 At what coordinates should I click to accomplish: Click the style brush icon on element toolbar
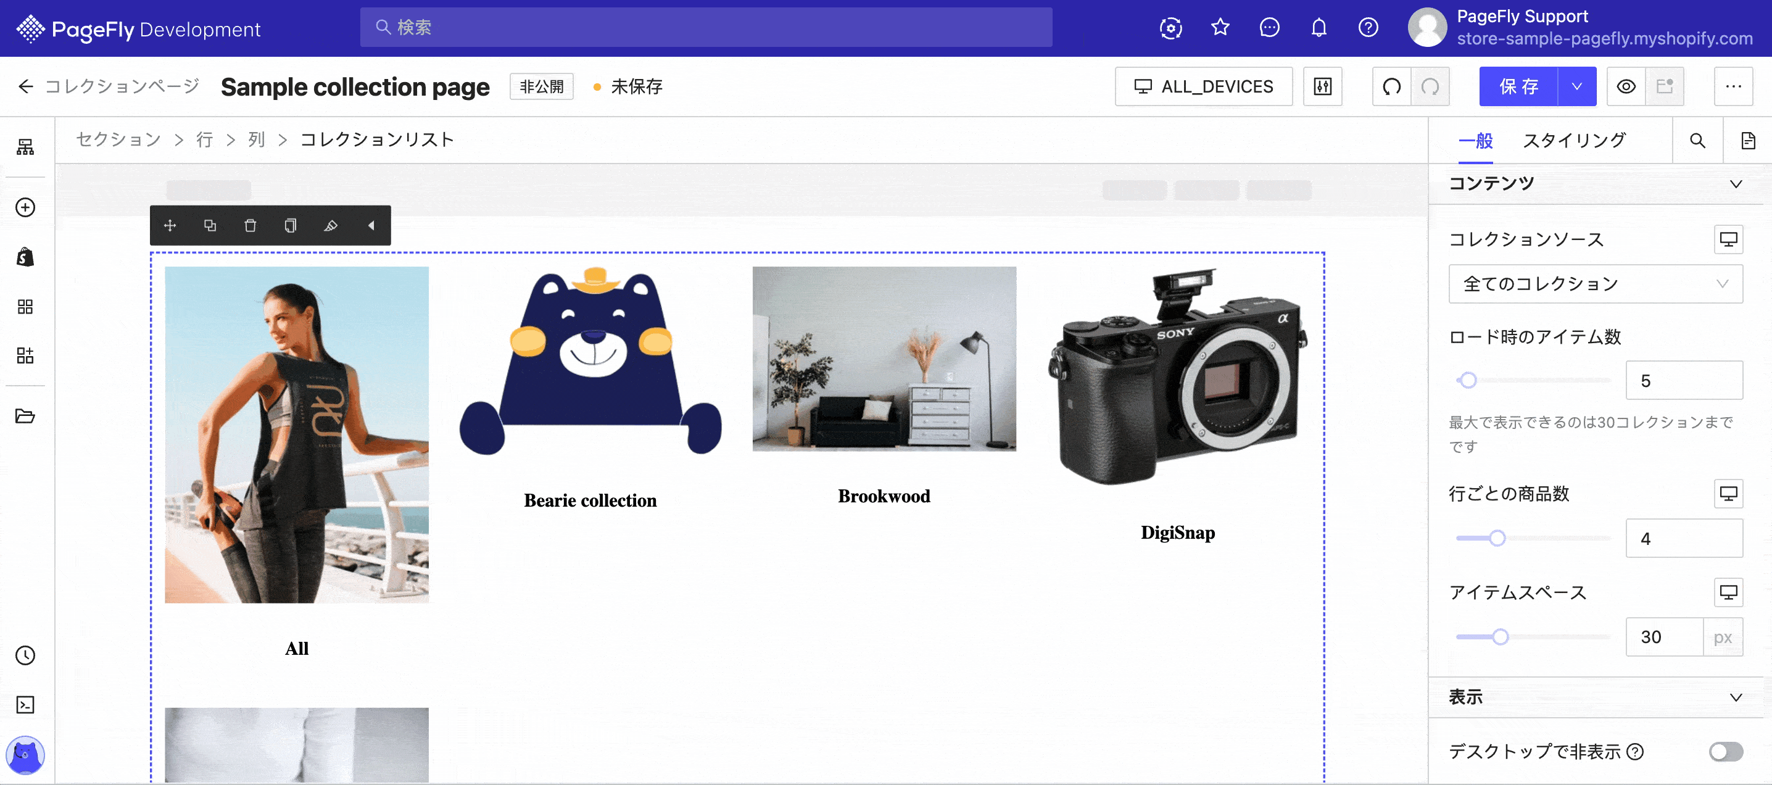[x=331, y=226]
